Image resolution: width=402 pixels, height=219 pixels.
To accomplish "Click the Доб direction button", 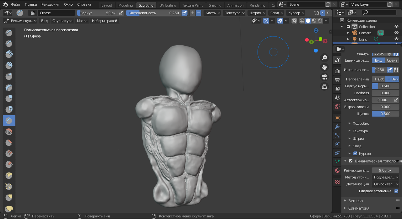I will point(379,79).
